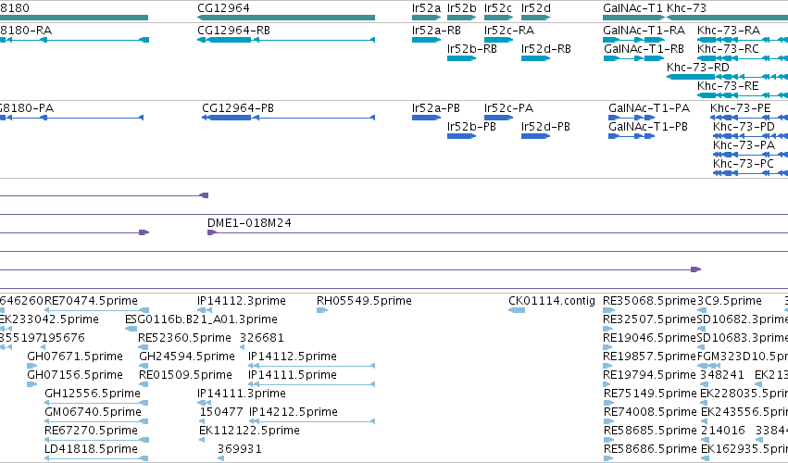
Task: Click the Ir52b-RB transcript arrow
Action: click(x=461, y=58)
